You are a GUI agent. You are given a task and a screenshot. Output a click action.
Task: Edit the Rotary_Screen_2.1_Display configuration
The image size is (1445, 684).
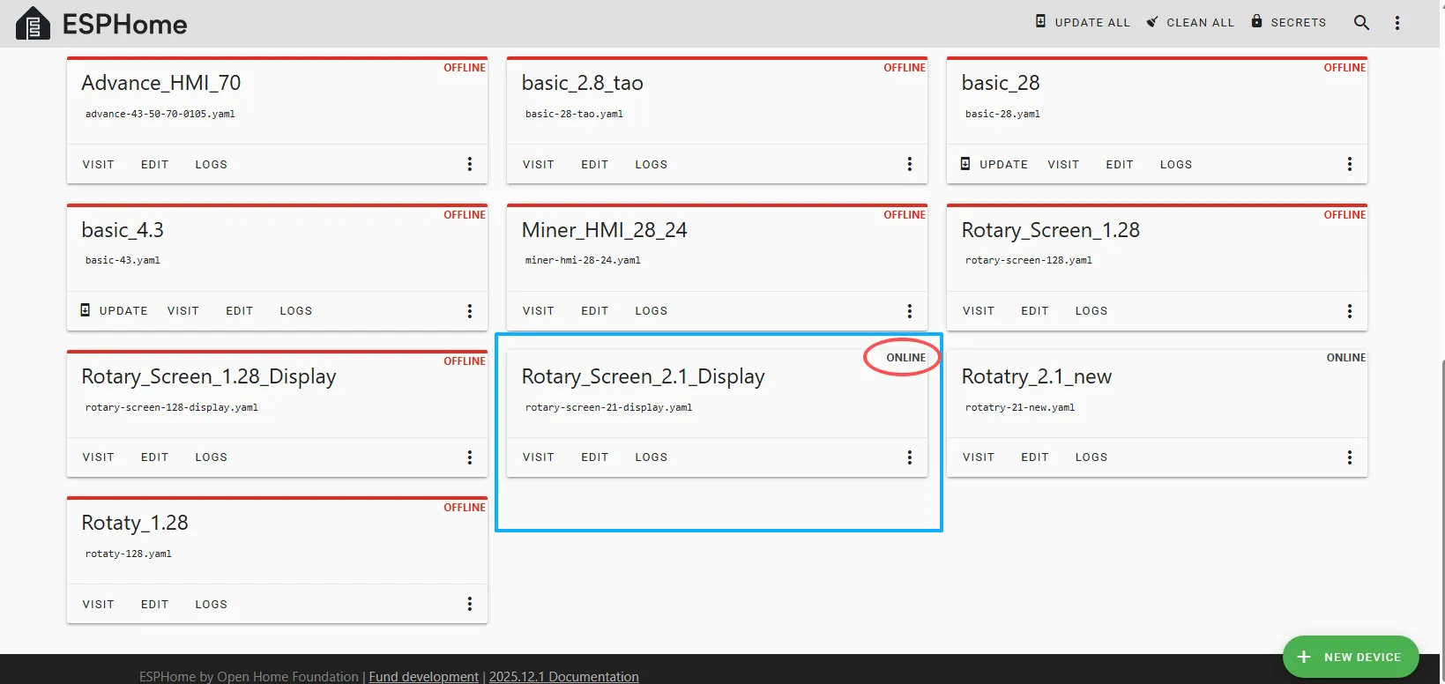click(x=594, y=457)
